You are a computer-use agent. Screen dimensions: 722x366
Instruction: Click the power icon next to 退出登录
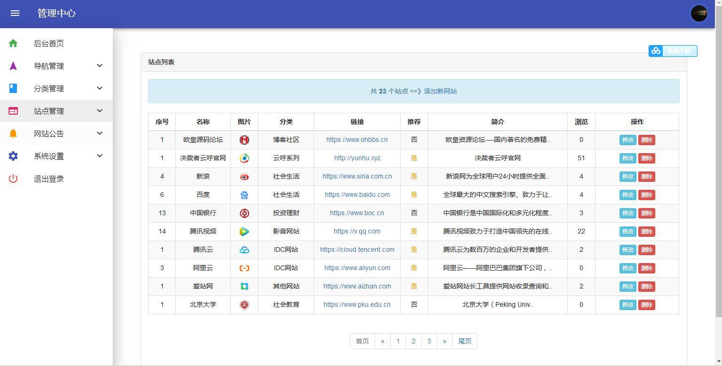(13, 179)
